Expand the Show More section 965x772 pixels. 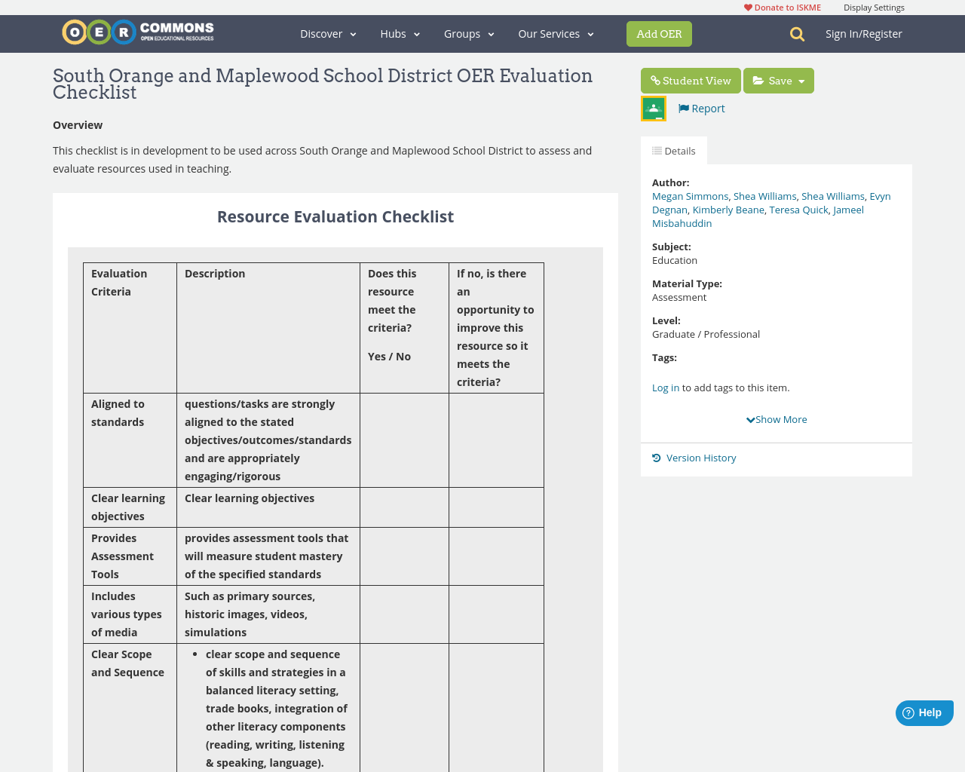click(x=777, y=418)
